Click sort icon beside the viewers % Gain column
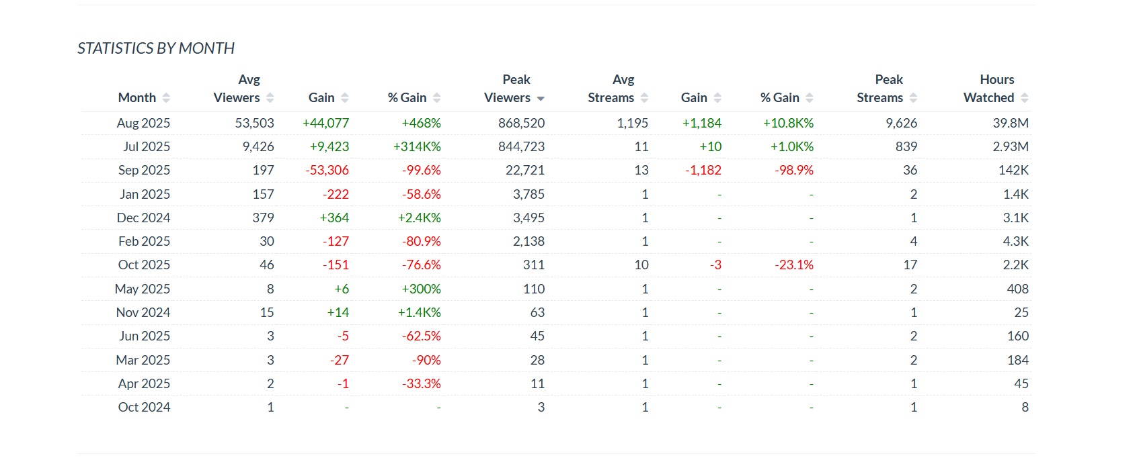Screen dimensions: 1137x464 (436, 98)
